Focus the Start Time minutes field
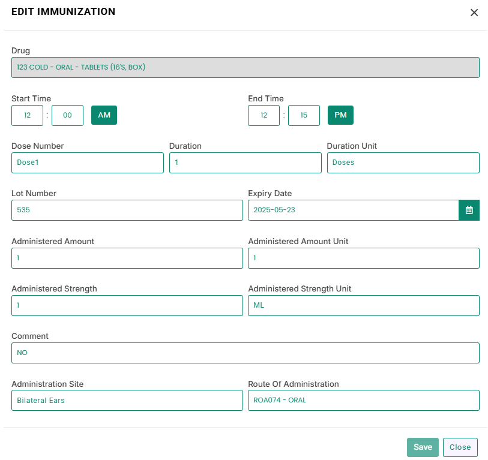This screenshot has width=488, height=460. (x=68, y=115)
